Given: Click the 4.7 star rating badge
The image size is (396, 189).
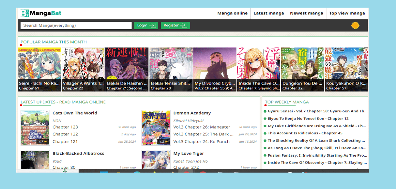Looking at the screenshot, I should (43, 142).
